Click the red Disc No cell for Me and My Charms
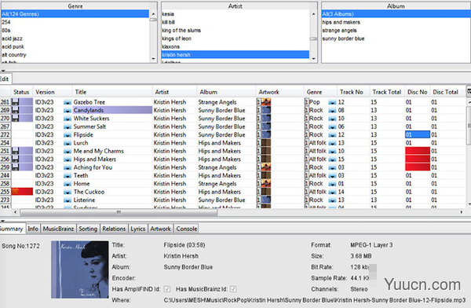471x308 pixels. point(418,151)
